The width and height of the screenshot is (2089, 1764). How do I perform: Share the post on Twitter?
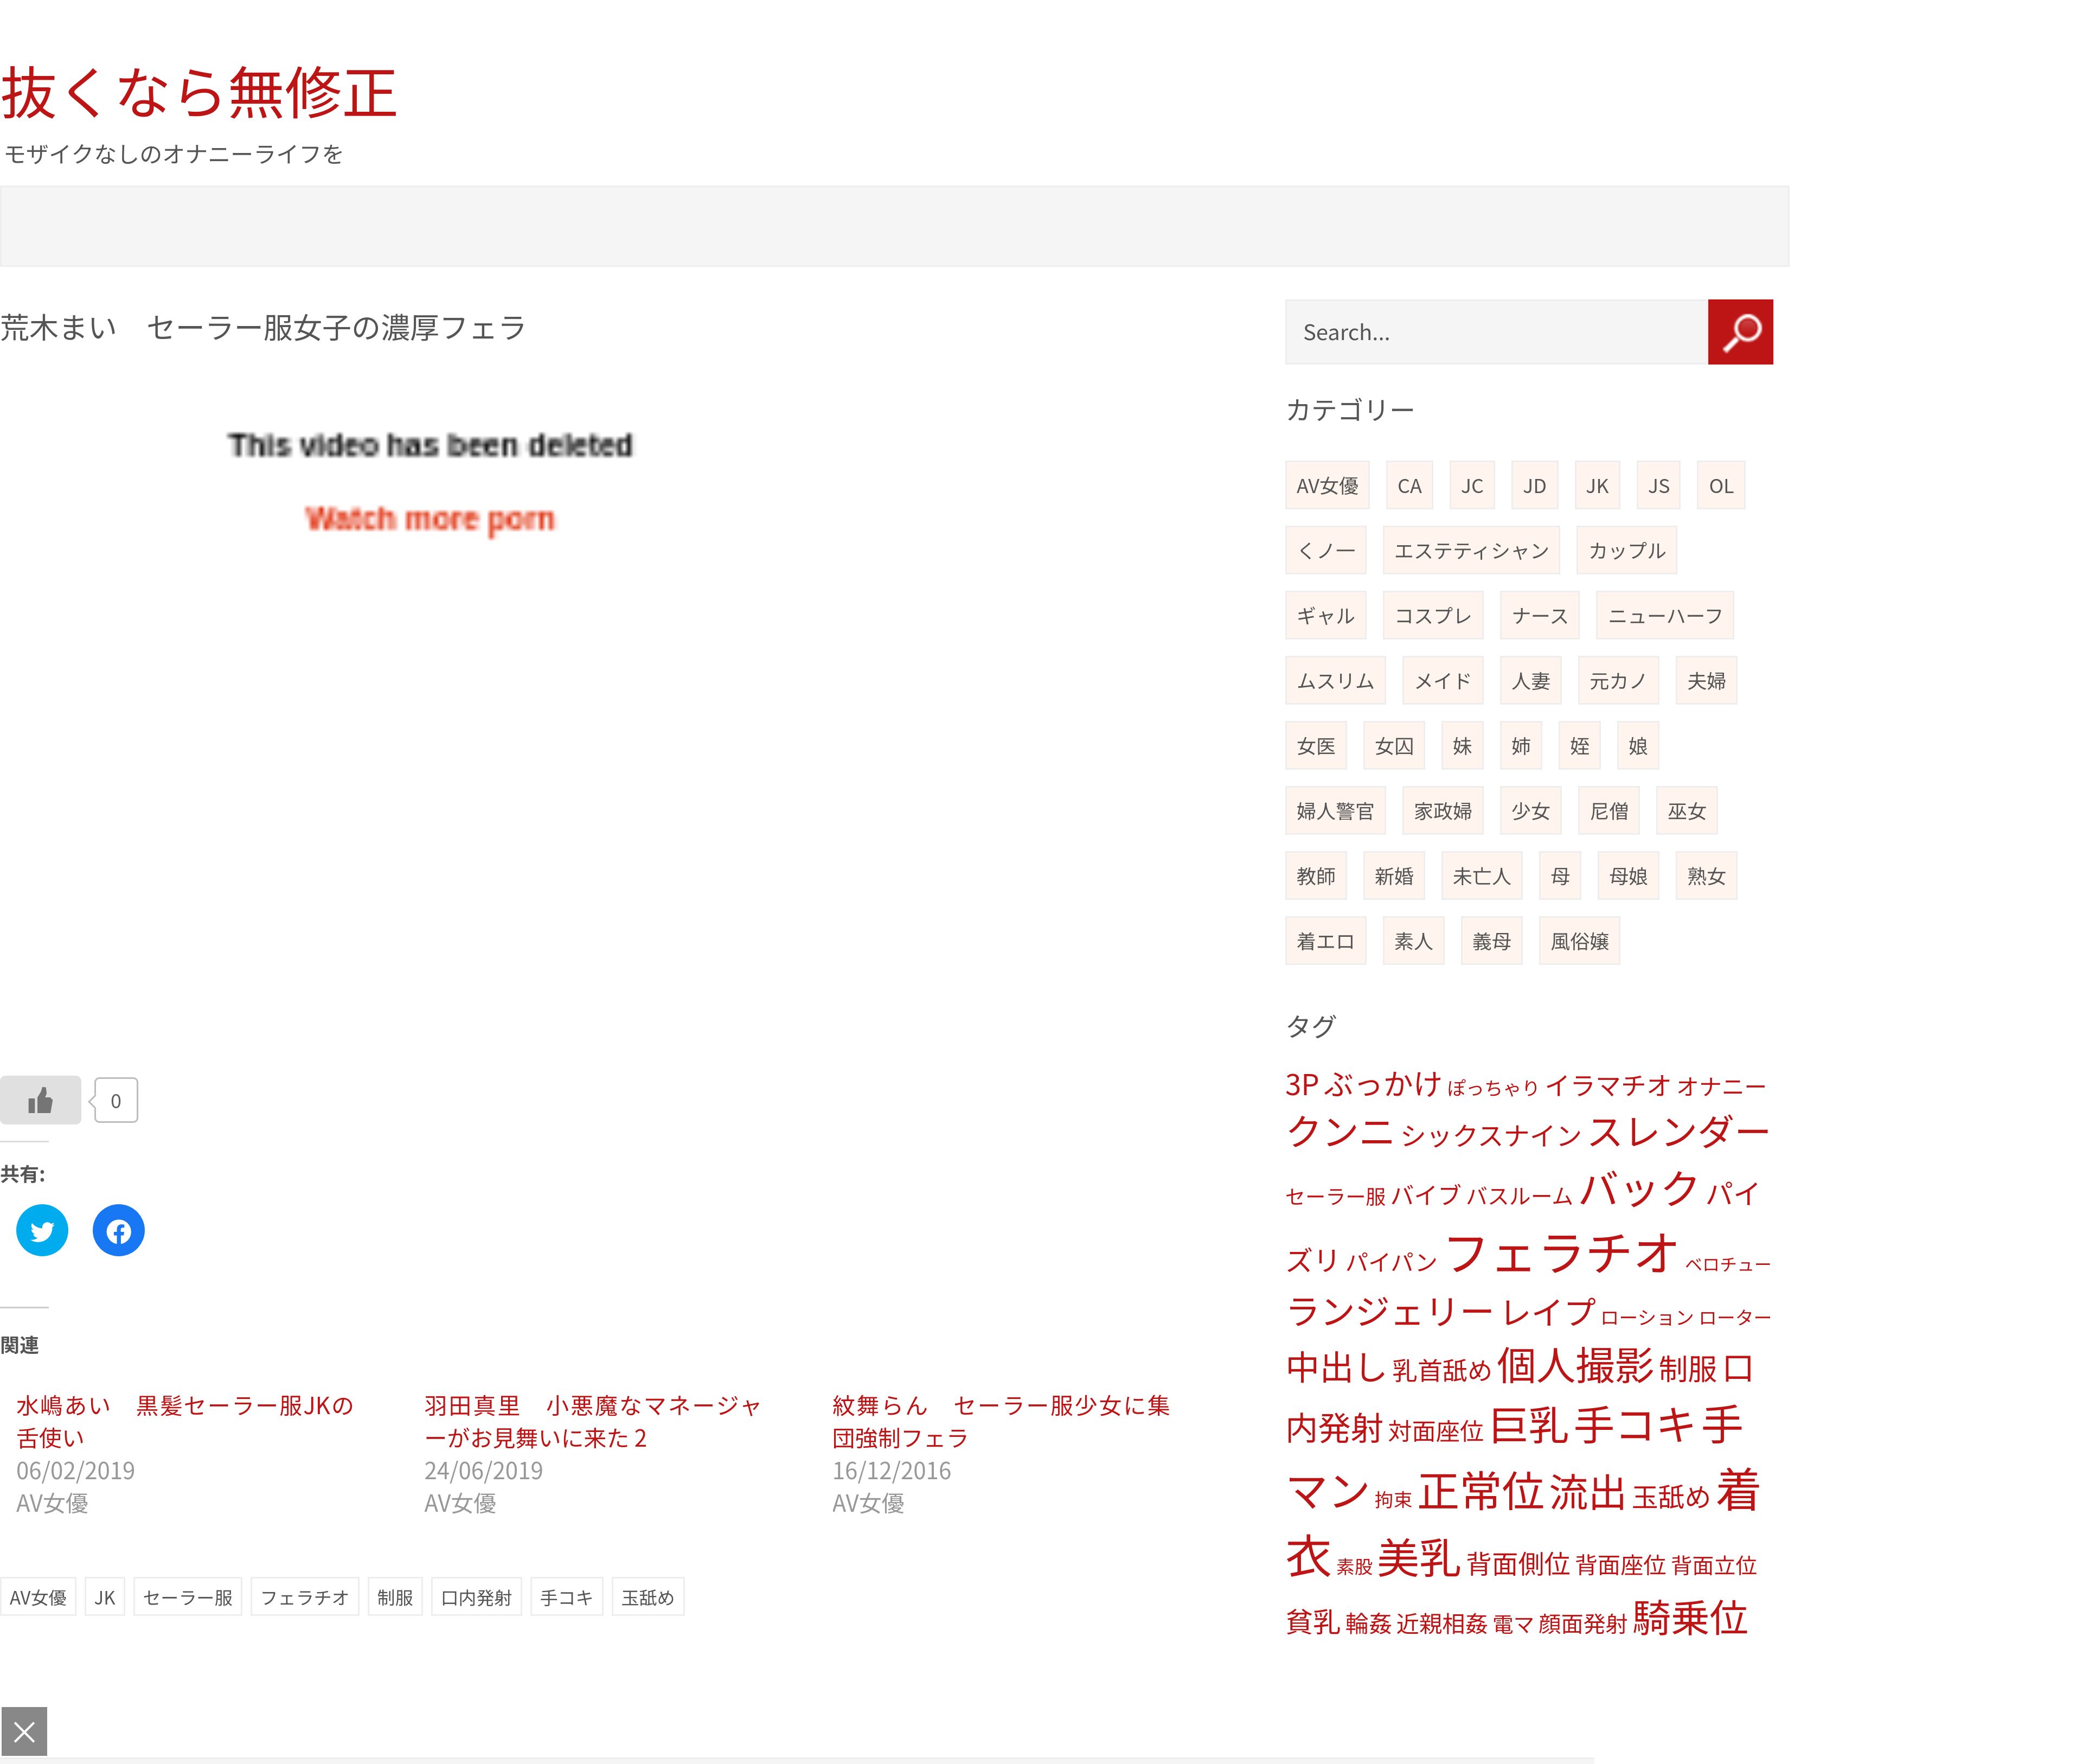tap(42, 1230)
